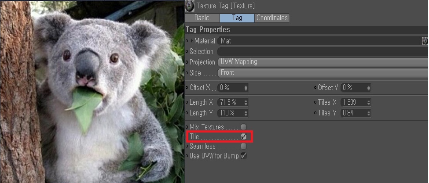This screenshot has width=429, height=183.
Task: Click the Offset X value field
Action: pos(231,88)
